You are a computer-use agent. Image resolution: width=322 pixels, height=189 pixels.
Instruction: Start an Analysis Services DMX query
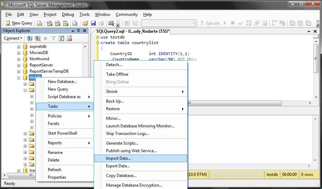tap(57, 23)
